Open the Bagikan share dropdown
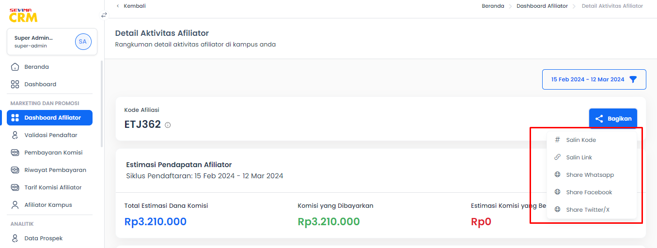This screenshot has width=657, height=248. pos(613,119)
